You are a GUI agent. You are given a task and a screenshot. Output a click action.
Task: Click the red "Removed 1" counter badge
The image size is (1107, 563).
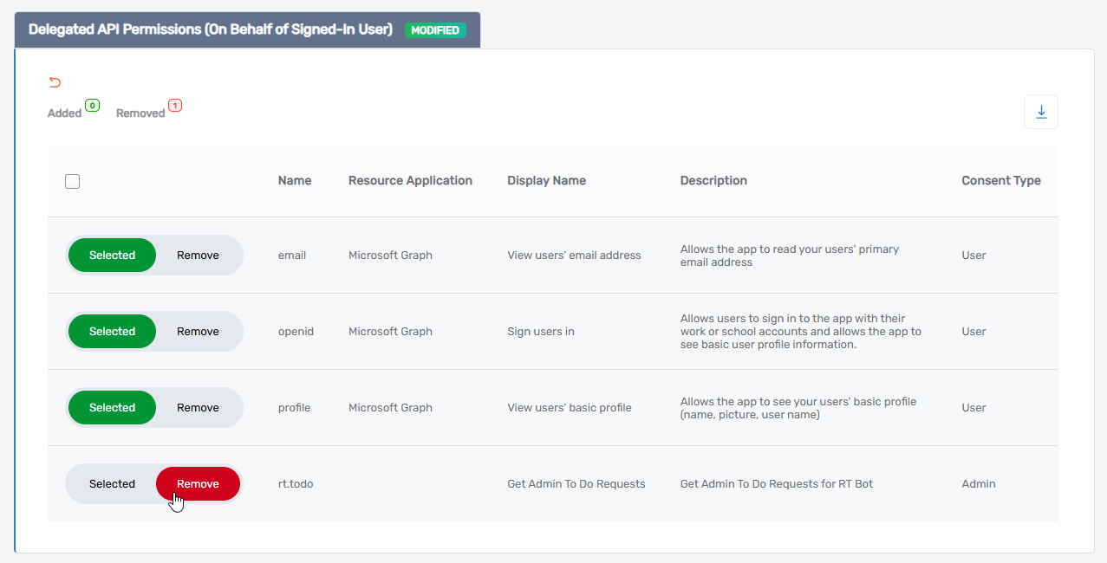point(177,106)
